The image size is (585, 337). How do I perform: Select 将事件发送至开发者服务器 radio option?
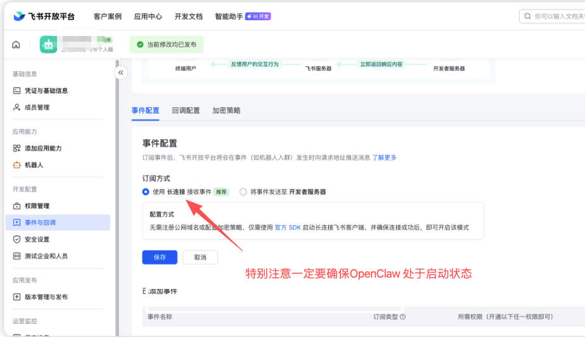[243, 192]
